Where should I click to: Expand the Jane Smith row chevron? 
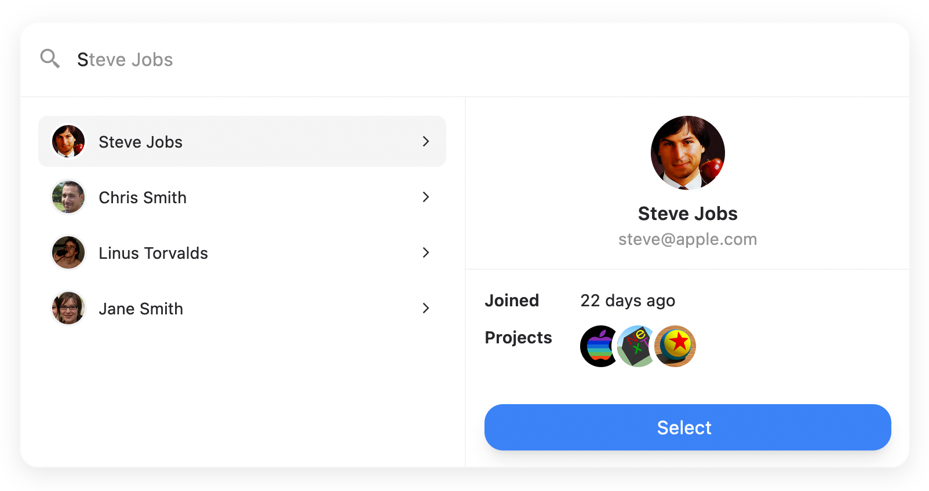coord(426,308)
